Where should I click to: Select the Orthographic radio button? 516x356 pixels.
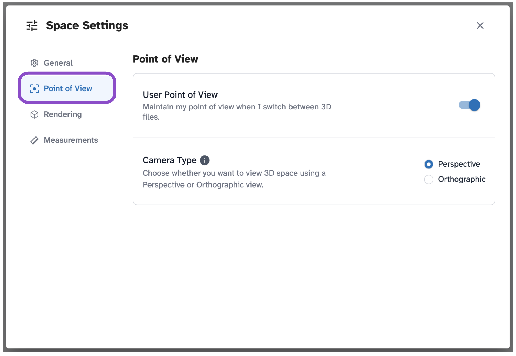click(429, 179)
